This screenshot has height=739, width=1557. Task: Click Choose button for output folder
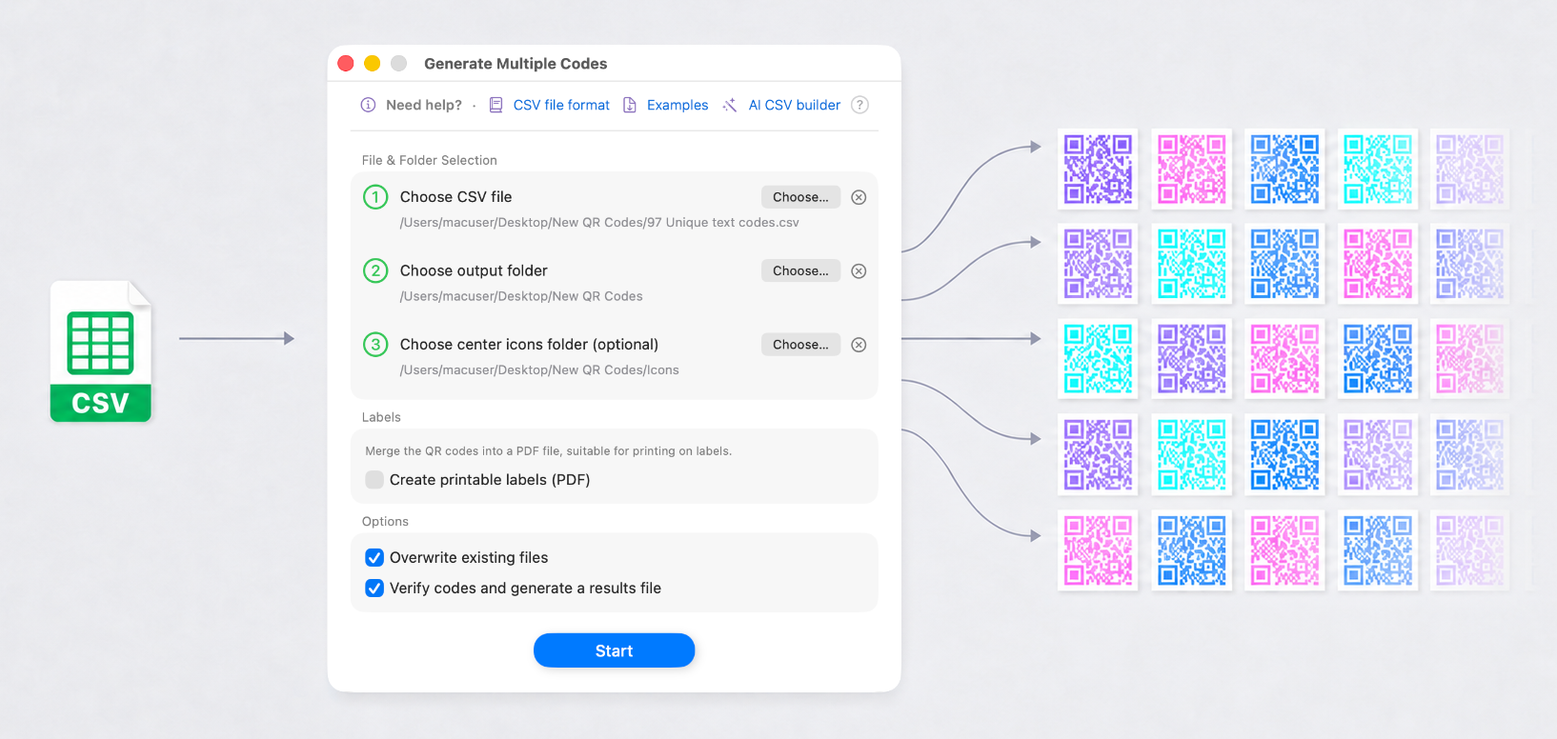800,270
